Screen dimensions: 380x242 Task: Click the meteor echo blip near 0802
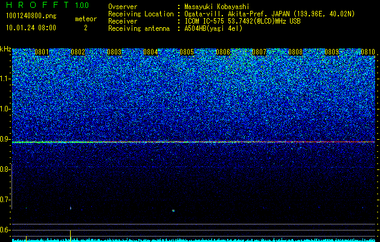71,208
